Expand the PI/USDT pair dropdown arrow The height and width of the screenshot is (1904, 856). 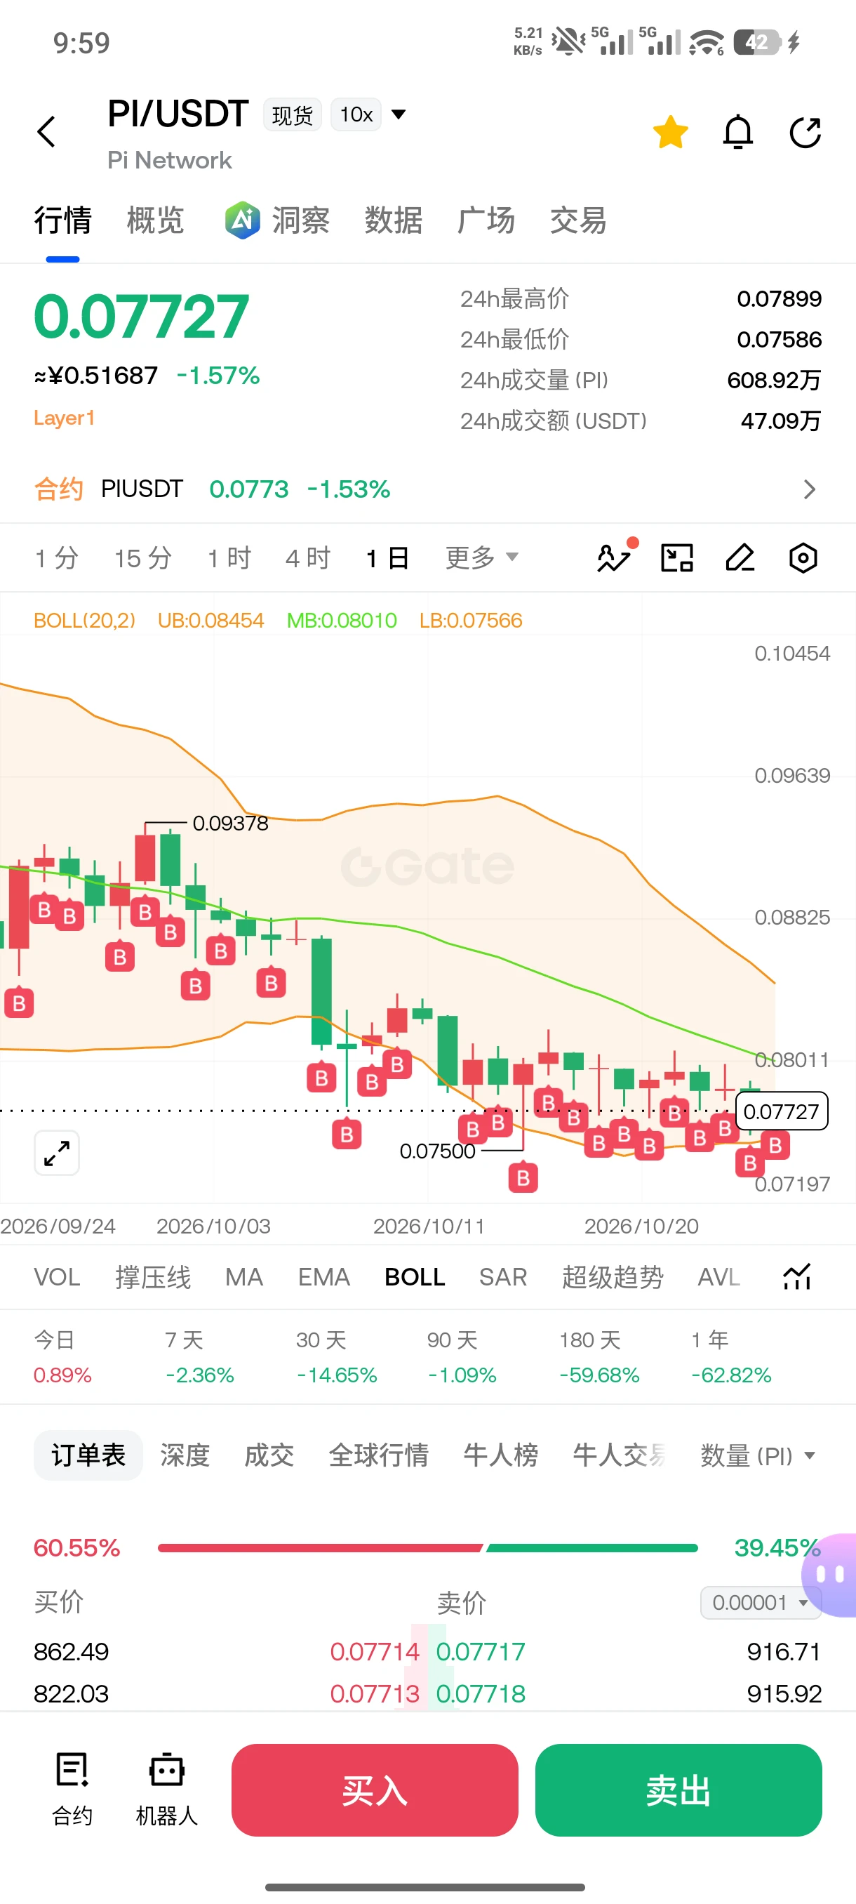tap(399, 114)
